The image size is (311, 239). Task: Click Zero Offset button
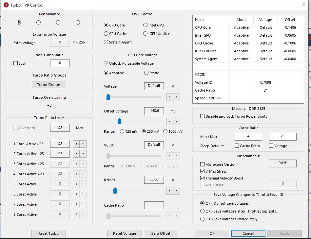tap(161, 233)
